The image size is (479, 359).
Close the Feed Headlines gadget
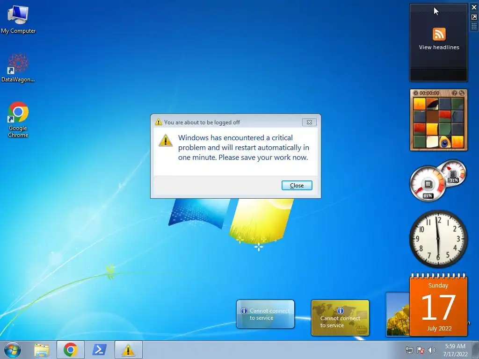point(474,7)
